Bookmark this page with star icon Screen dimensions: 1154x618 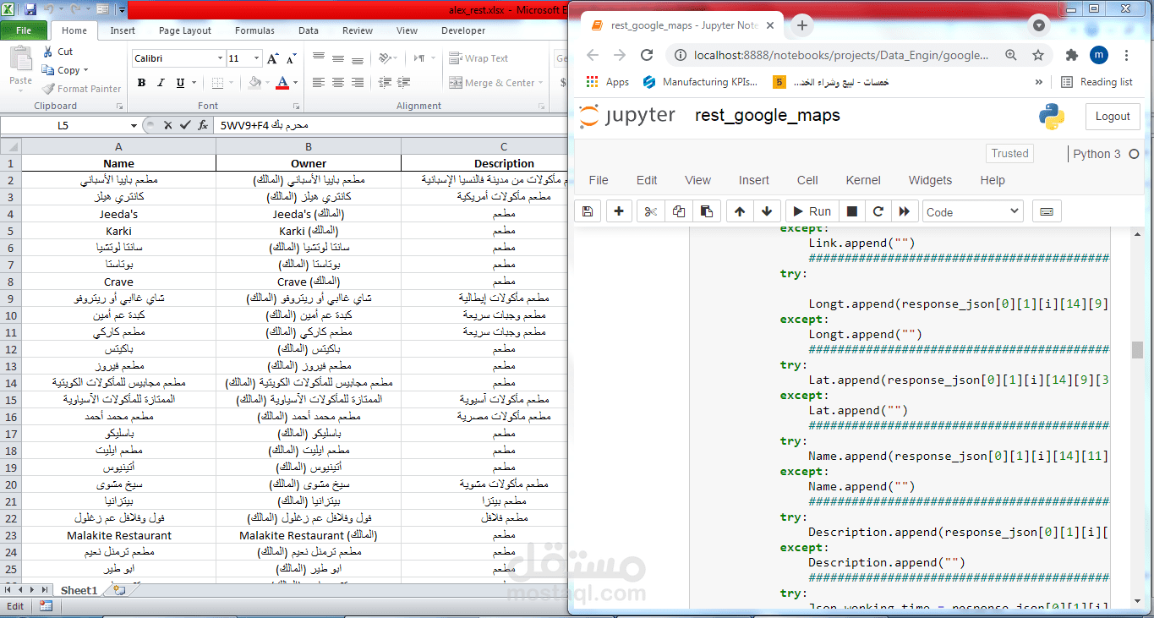coord(1038,55)
